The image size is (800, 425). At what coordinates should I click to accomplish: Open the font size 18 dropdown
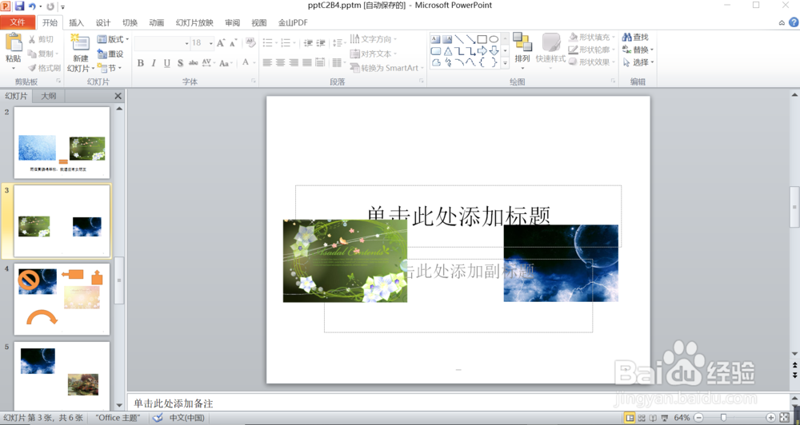(x=210, y=44)
